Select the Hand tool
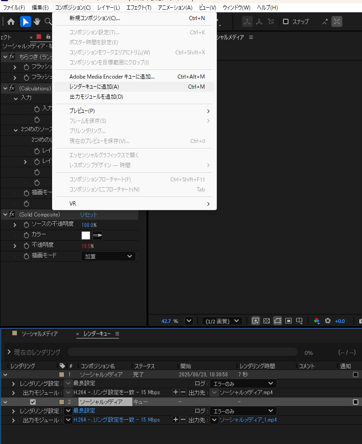 [x=37, y=21]
